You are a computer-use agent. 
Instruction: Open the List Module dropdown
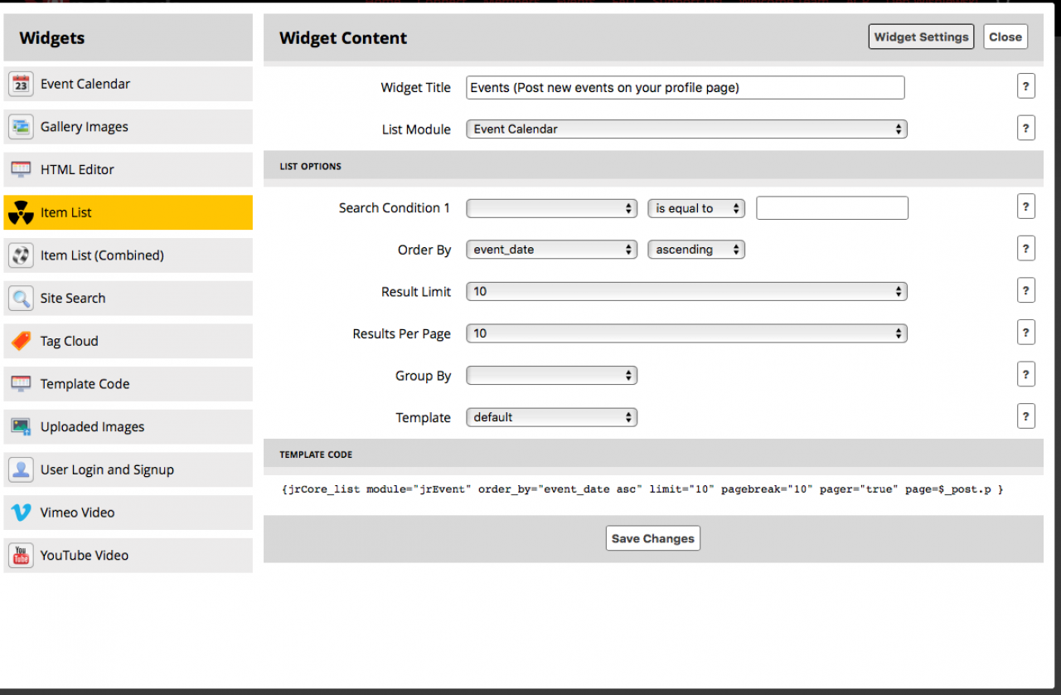(x=686, y=129)
